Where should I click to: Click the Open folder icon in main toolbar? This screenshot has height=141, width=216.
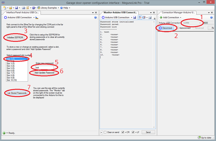(11, 8)
